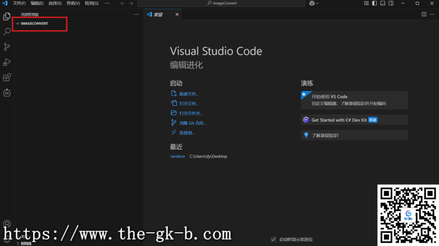Open the 查看(V) menu
439x246 pixels.
(73, 3)
